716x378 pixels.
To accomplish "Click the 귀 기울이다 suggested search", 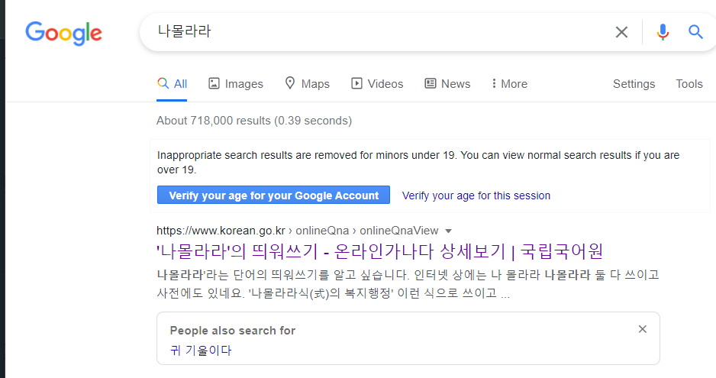I will pos(201,351).
